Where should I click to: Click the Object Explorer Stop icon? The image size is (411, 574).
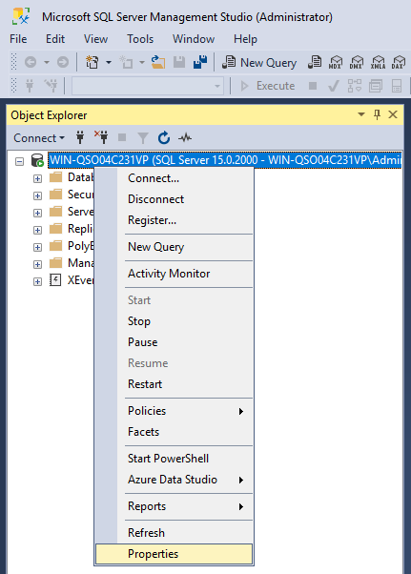tap(122, 138)
